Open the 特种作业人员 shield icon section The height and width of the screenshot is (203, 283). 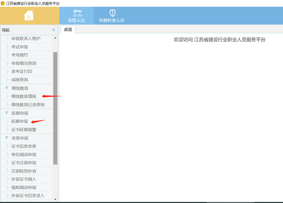112,16
